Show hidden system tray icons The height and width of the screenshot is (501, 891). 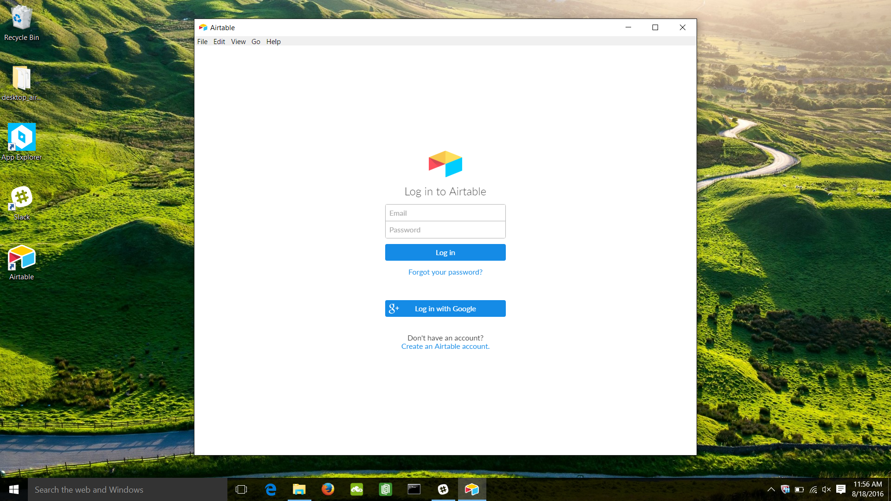771,489
